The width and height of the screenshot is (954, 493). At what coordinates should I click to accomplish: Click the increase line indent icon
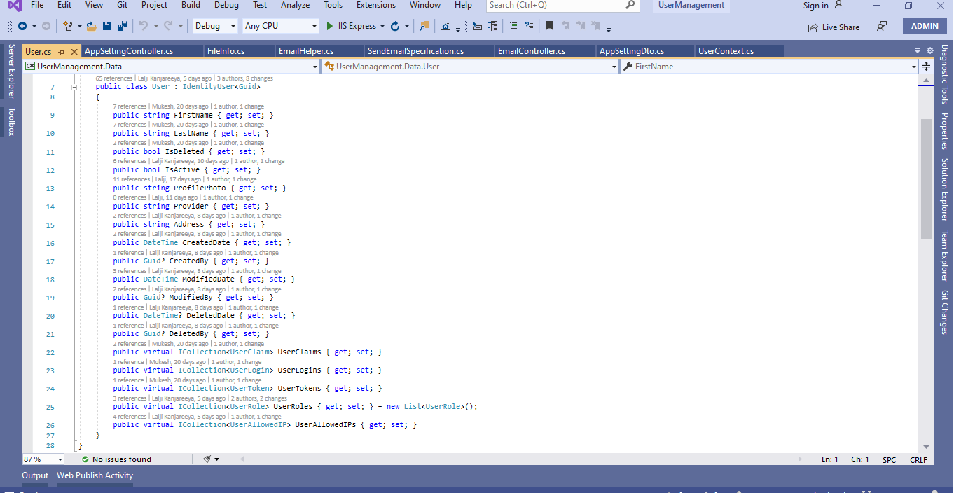tap(493, 26)
